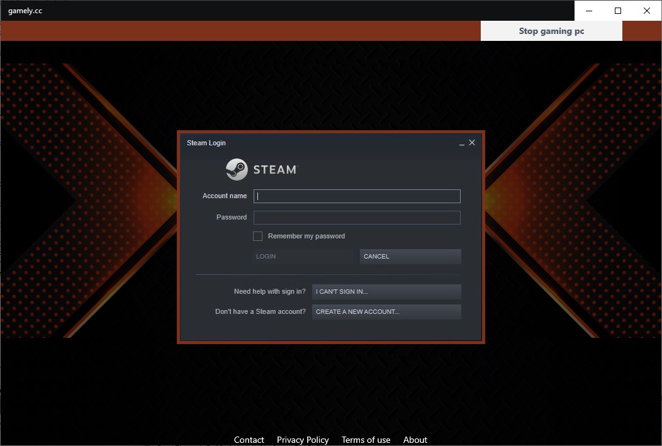Click the 'Don't have a Steam account?' label

(261, 312)
